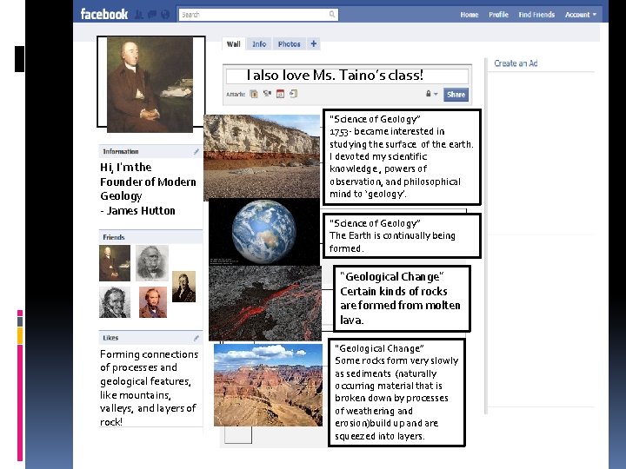Open the Grand Canyon photo
626x469 pixels.
click(269, 386)
